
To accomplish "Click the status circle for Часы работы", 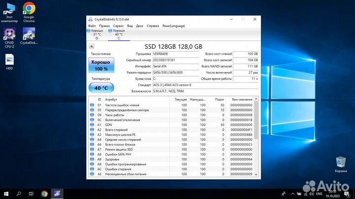I will click(x=92, y=115).
